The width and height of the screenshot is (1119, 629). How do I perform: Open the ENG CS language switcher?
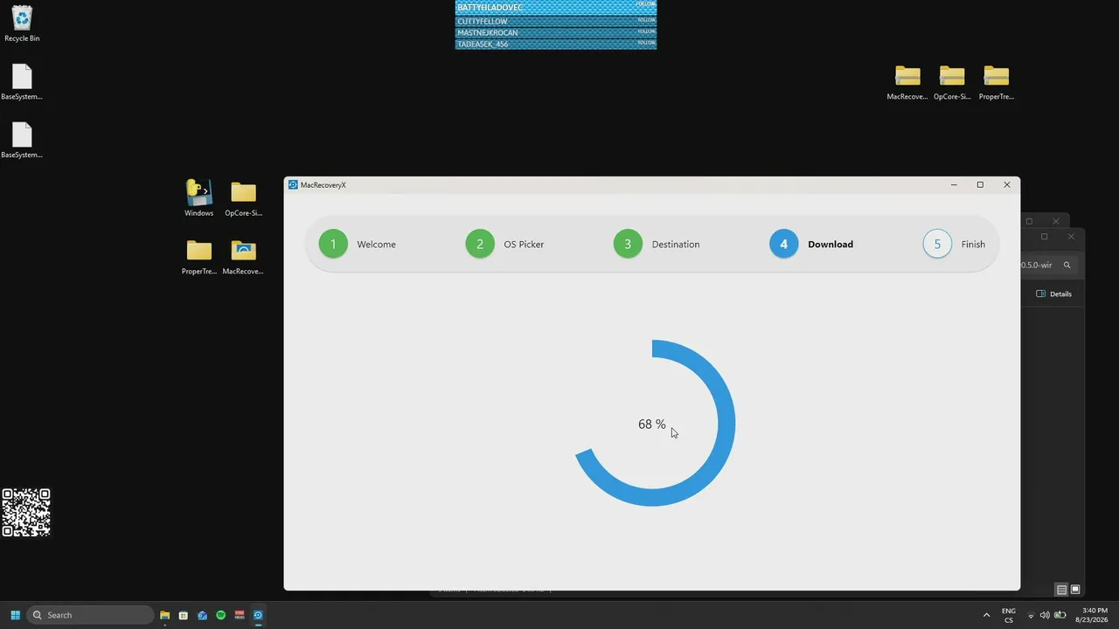1009,615
